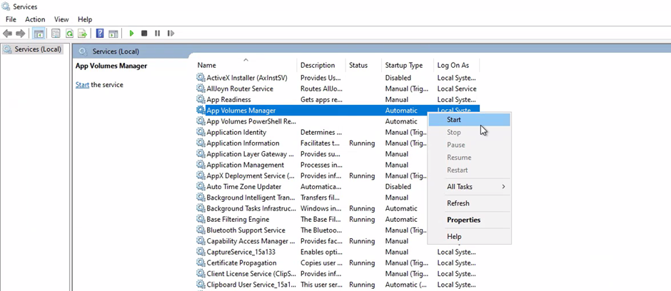This screenshot has width=671, height=291.
Task: Click the Pause Service toolbar icon
Action: [157, 34]
